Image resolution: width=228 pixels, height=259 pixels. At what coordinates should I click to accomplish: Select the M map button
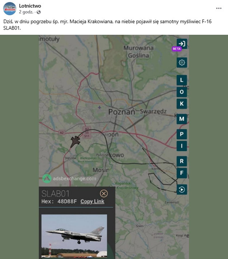(182, 119)
